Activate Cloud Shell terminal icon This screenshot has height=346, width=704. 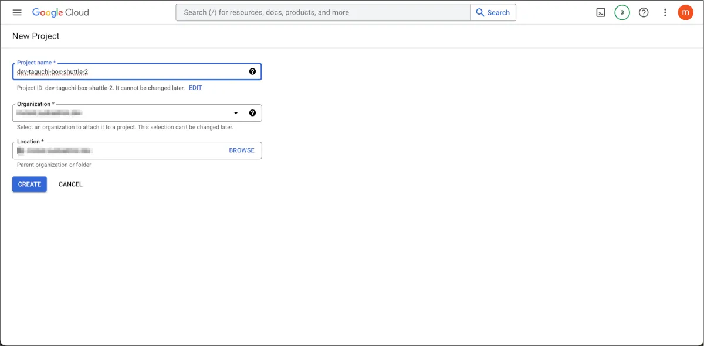coord(601,12)
